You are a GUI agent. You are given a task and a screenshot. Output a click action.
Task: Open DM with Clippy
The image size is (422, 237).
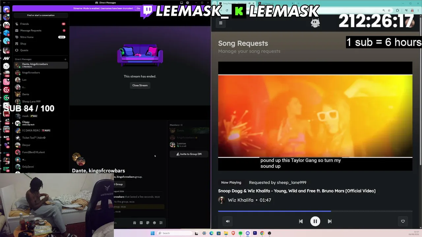[41, 123]
